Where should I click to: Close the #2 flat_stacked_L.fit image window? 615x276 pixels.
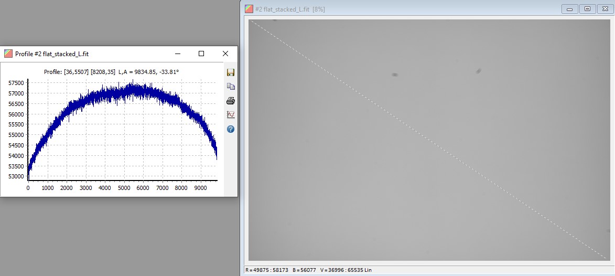604,9
